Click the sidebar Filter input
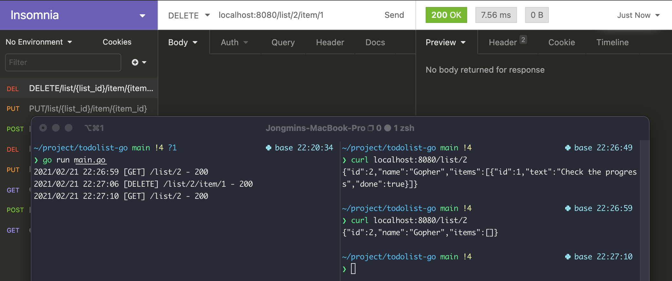 [x=63, y=62]
